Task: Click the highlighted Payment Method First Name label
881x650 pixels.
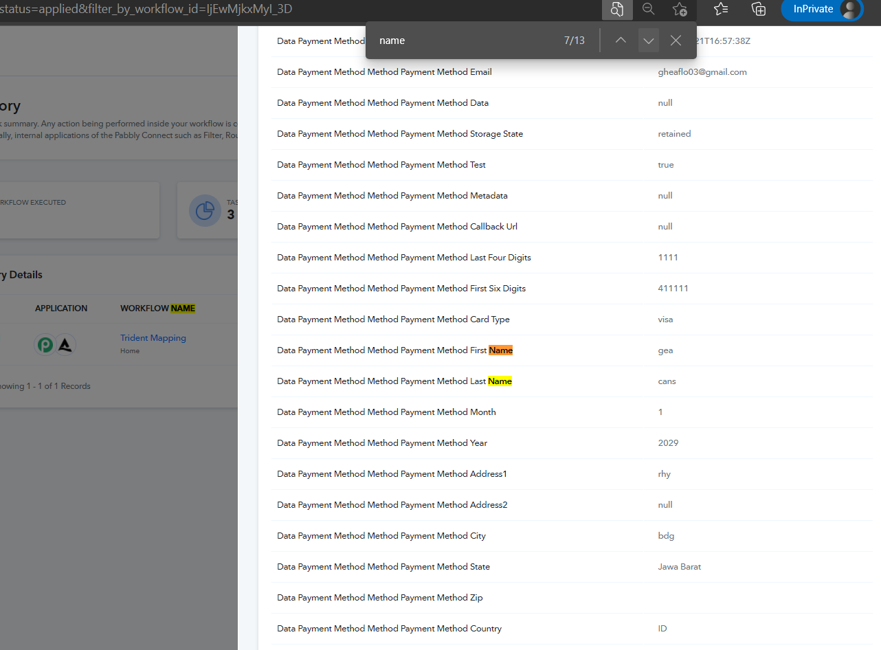Action: pos(395,350)
